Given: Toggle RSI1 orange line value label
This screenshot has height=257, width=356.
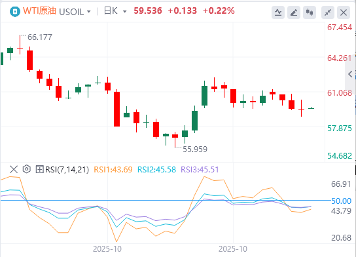Looking at the screenshot, I should 113,169.
